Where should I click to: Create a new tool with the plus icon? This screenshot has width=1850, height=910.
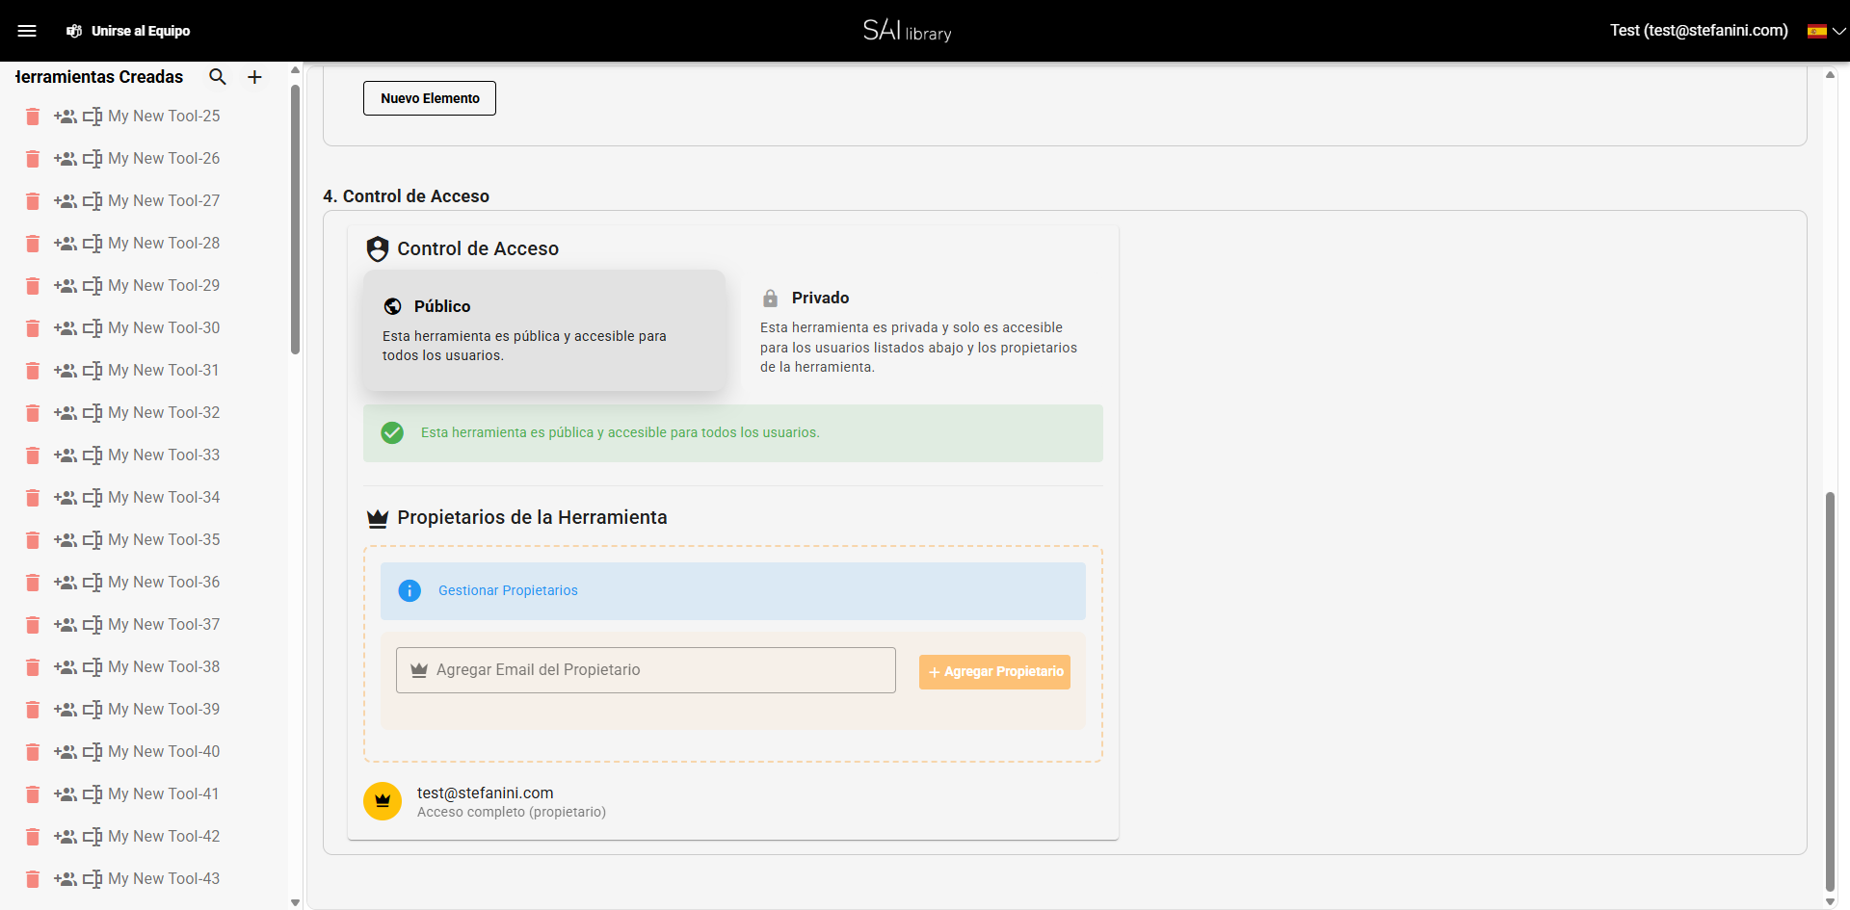(253, 77)
